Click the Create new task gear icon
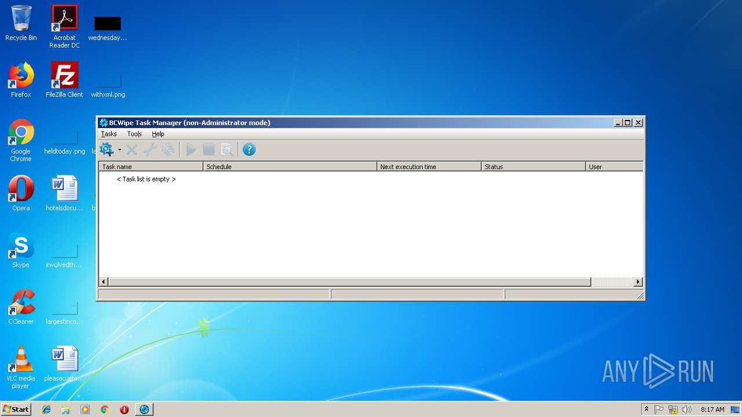742x417 pixels. 107,149
